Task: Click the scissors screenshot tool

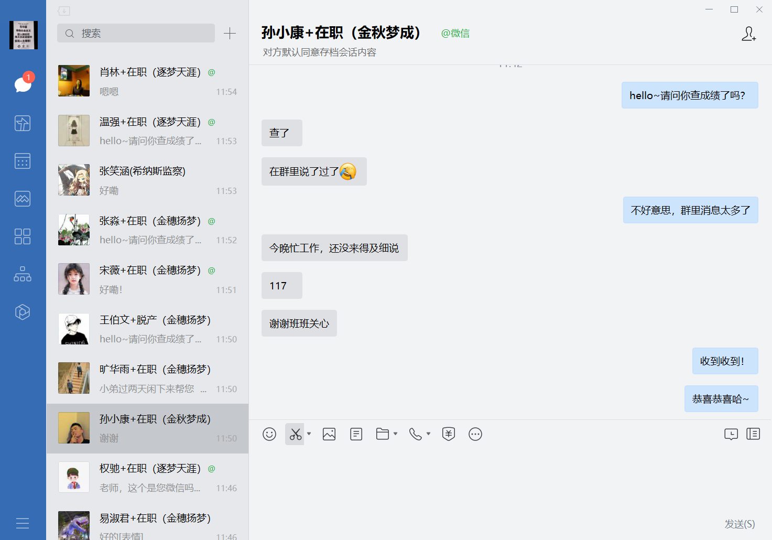Action: click(x=296, y=434)
